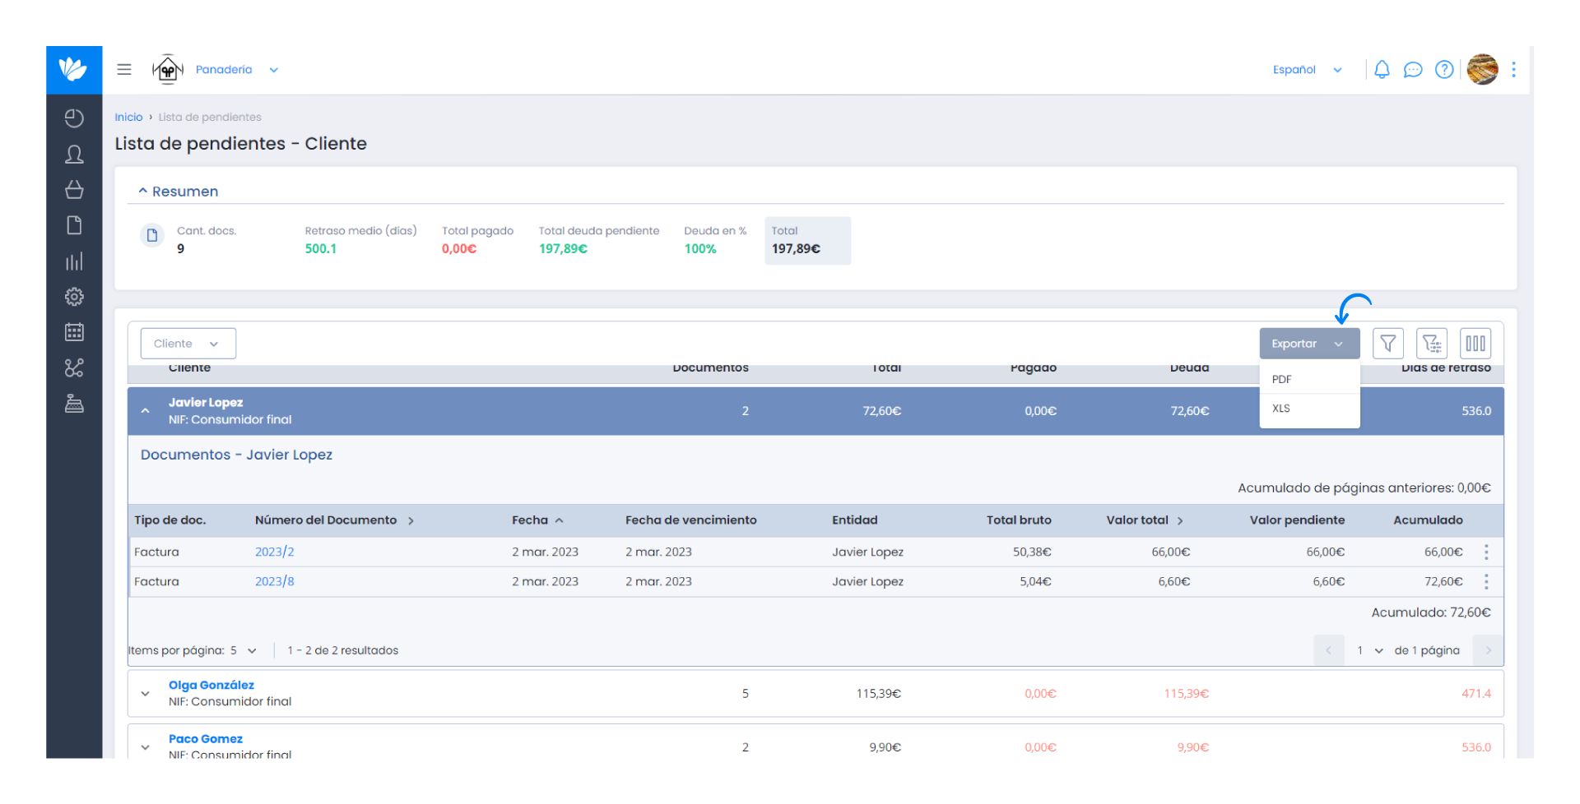Click the filter funnel icon
Image resolution: width=1580 pixels, height=804 pixels.
click(1388, 344)
